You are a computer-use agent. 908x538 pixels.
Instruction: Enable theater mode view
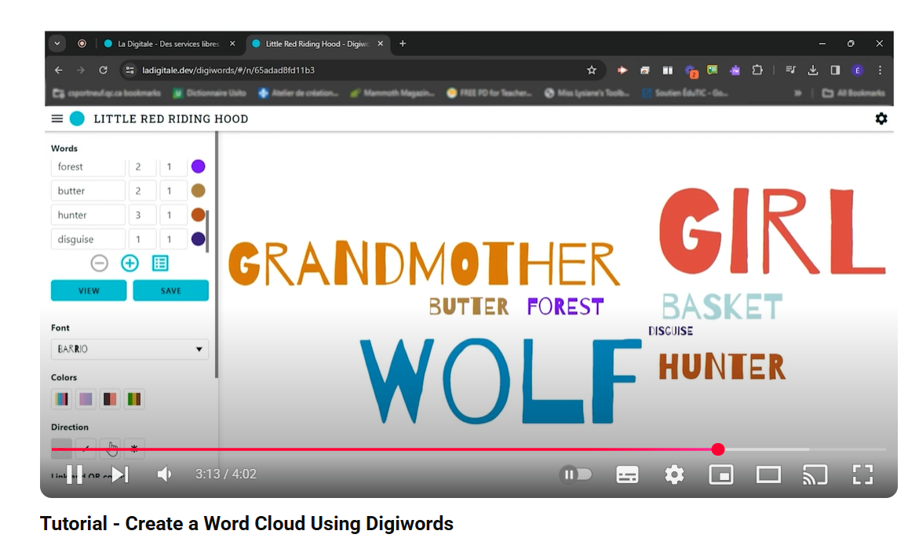click(x=768, y=474)
